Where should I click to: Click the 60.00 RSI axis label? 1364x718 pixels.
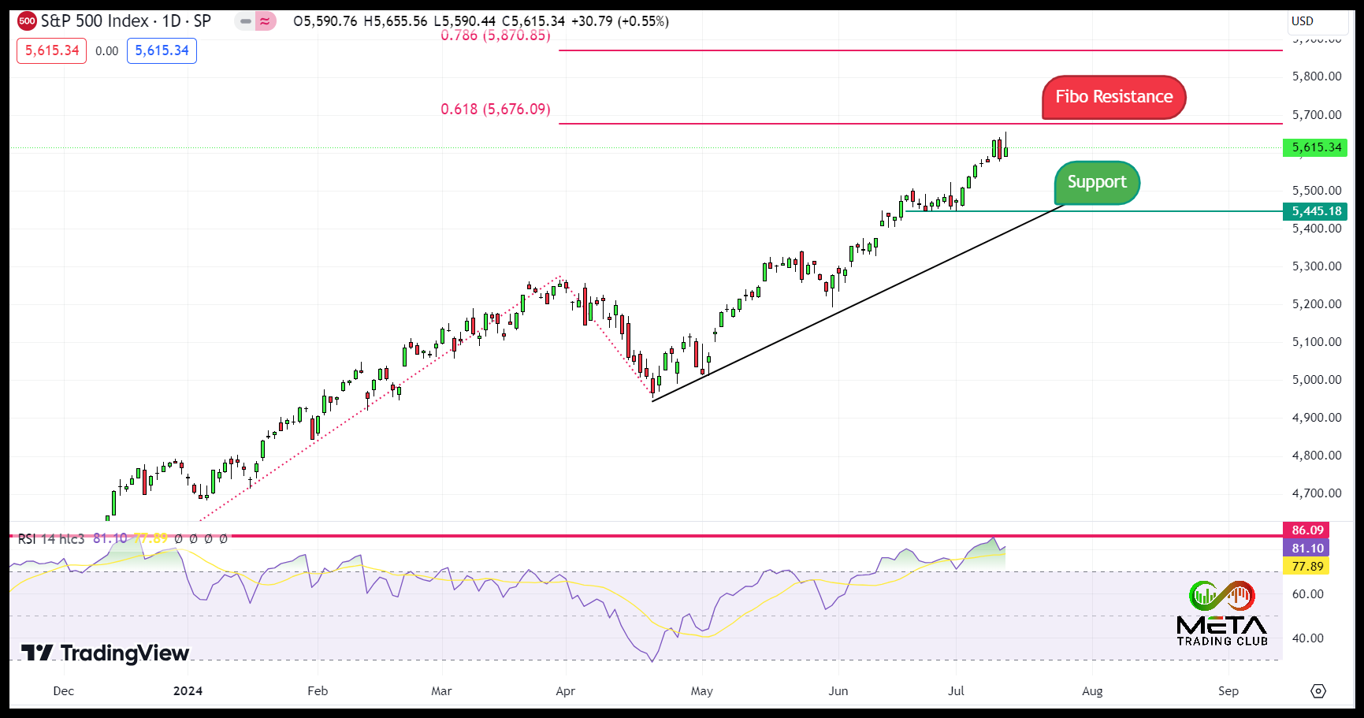1308,594
